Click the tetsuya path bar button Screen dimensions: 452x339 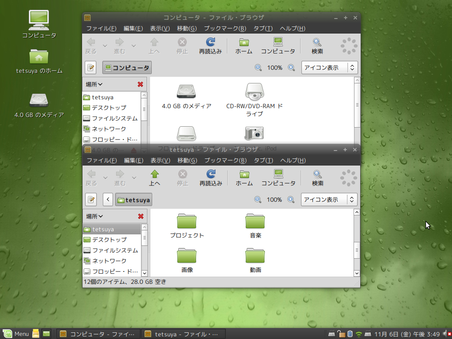pyautogui.click(x=134, y=200)
